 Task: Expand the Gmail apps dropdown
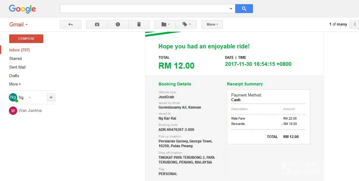[x=18, y=25]
